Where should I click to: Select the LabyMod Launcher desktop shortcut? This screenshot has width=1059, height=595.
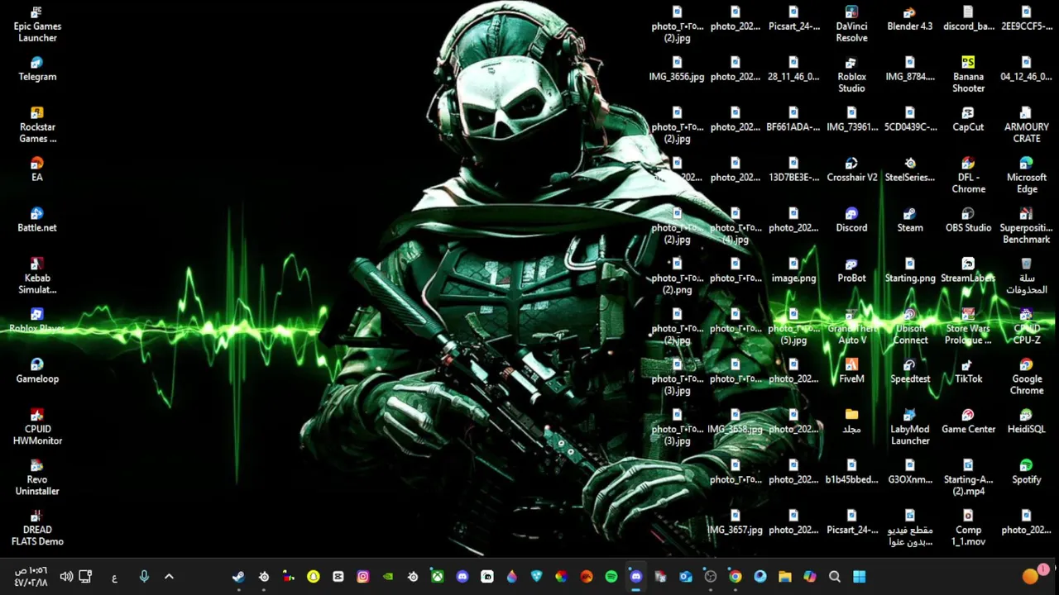click(909, 428)
